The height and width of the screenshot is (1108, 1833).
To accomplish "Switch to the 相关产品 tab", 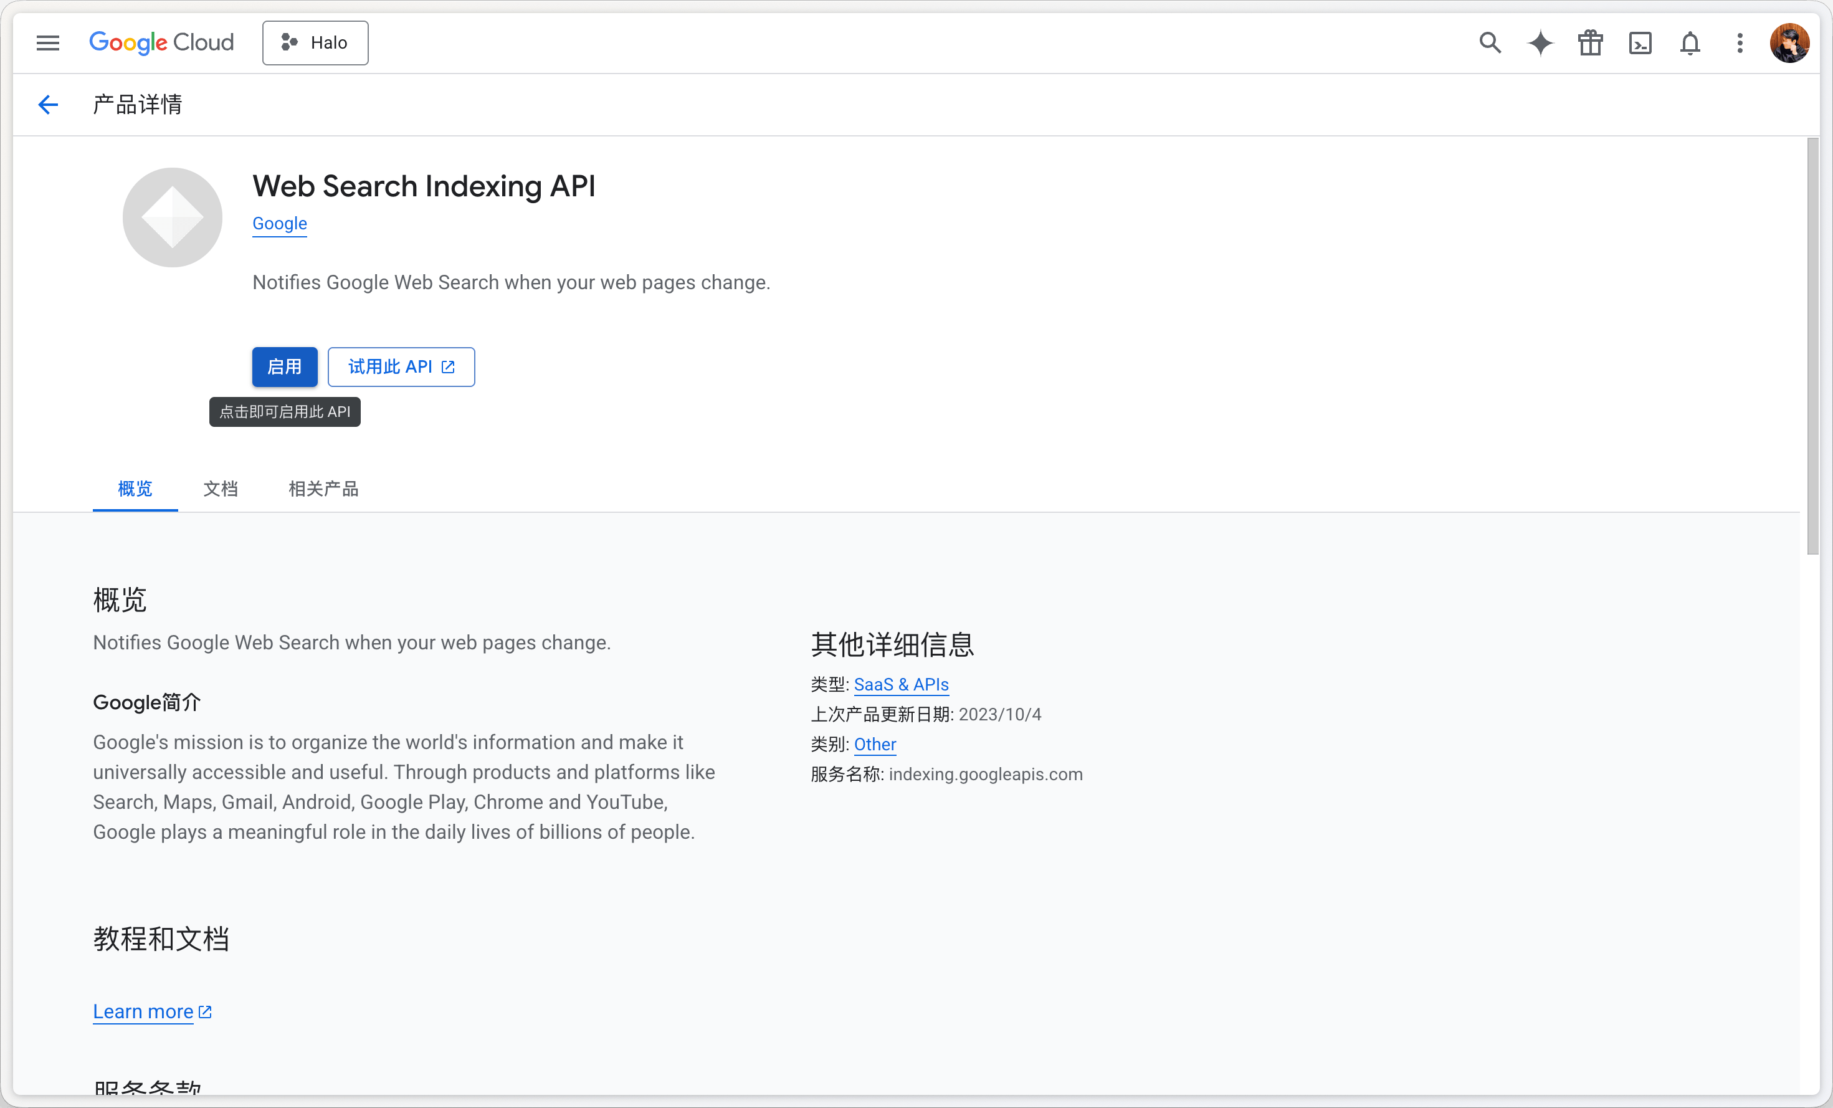I will click(x=323, y=489).
